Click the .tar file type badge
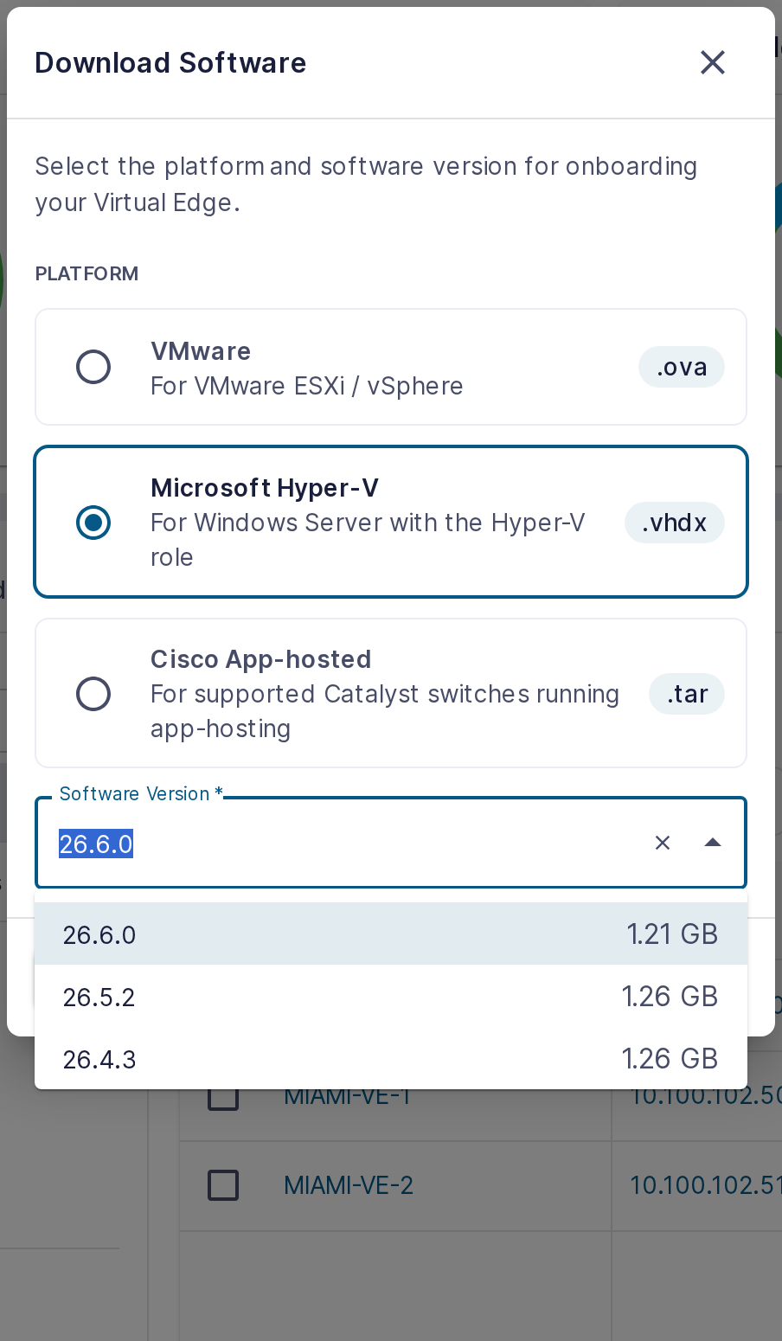782x1341 pixels. 687,694
